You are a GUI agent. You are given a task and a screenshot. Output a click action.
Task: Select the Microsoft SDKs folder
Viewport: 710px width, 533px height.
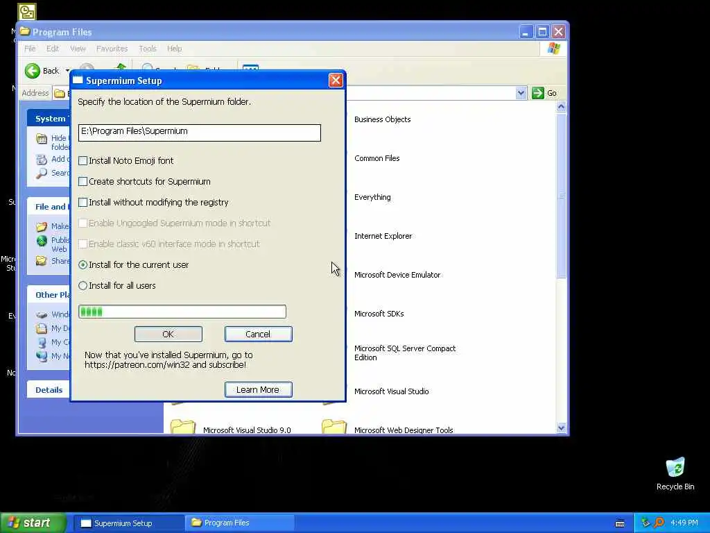tap(379, 314)
